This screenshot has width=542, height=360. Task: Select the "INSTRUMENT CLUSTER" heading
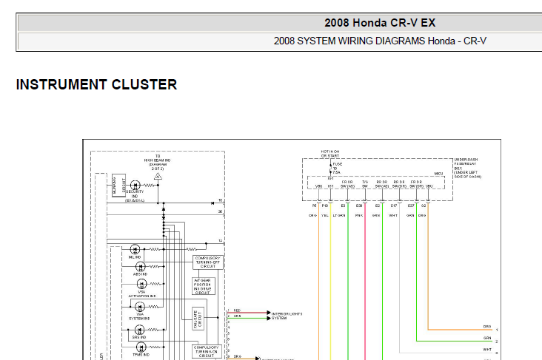96,84
